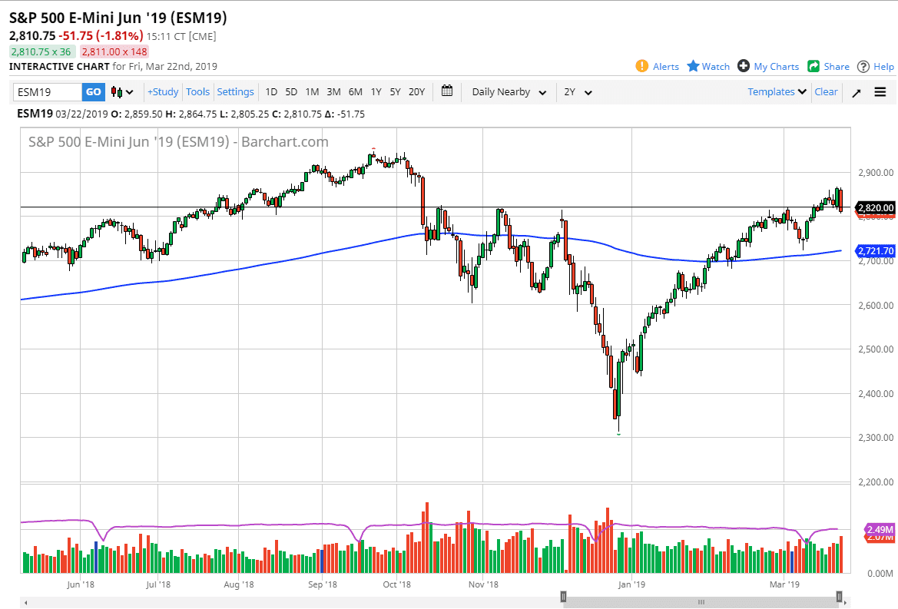Click the ESM19 symbol input field

click(46, 91)
